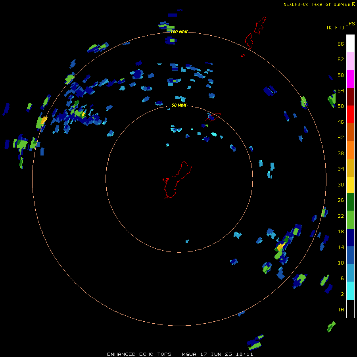The width and height of the screenshot is (357, 357).
Task: Click the gold 38 kft legend swatch
Action: (x=350, y=168)
